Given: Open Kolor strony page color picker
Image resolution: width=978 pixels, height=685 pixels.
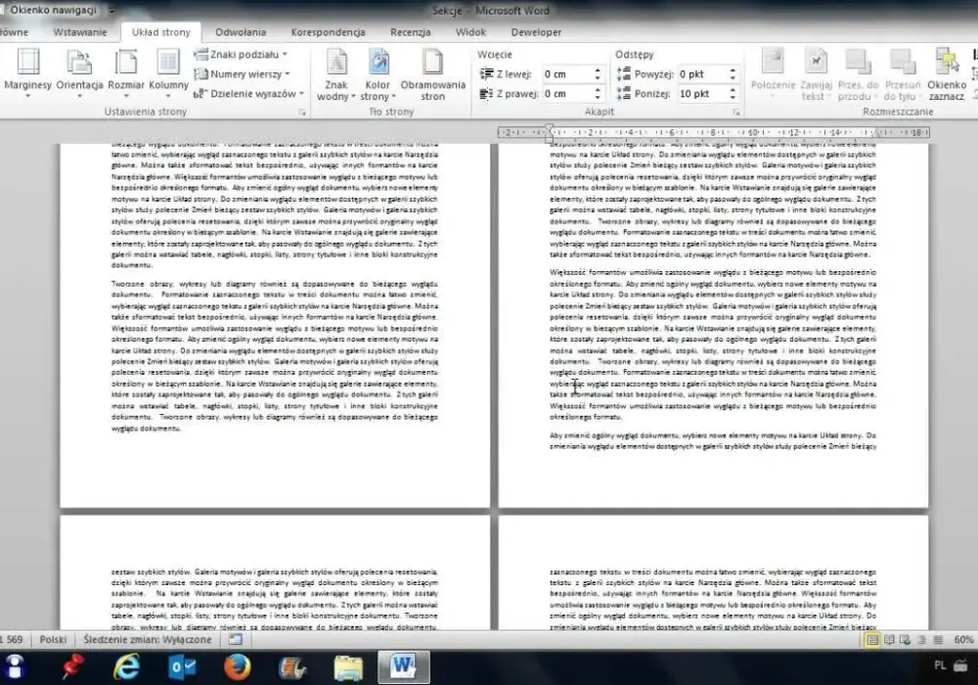Looking at the screenshot, I should [x=378, y=73].
